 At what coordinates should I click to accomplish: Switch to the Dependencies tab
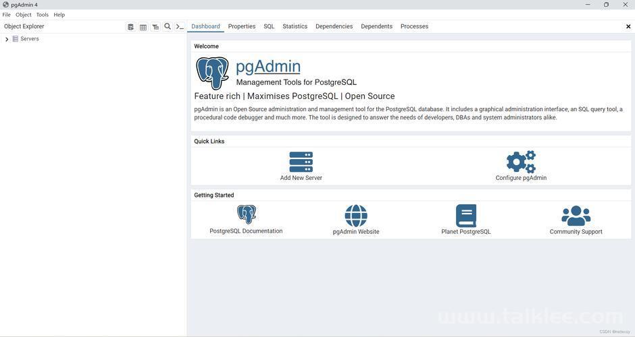(x=334, y=26)
